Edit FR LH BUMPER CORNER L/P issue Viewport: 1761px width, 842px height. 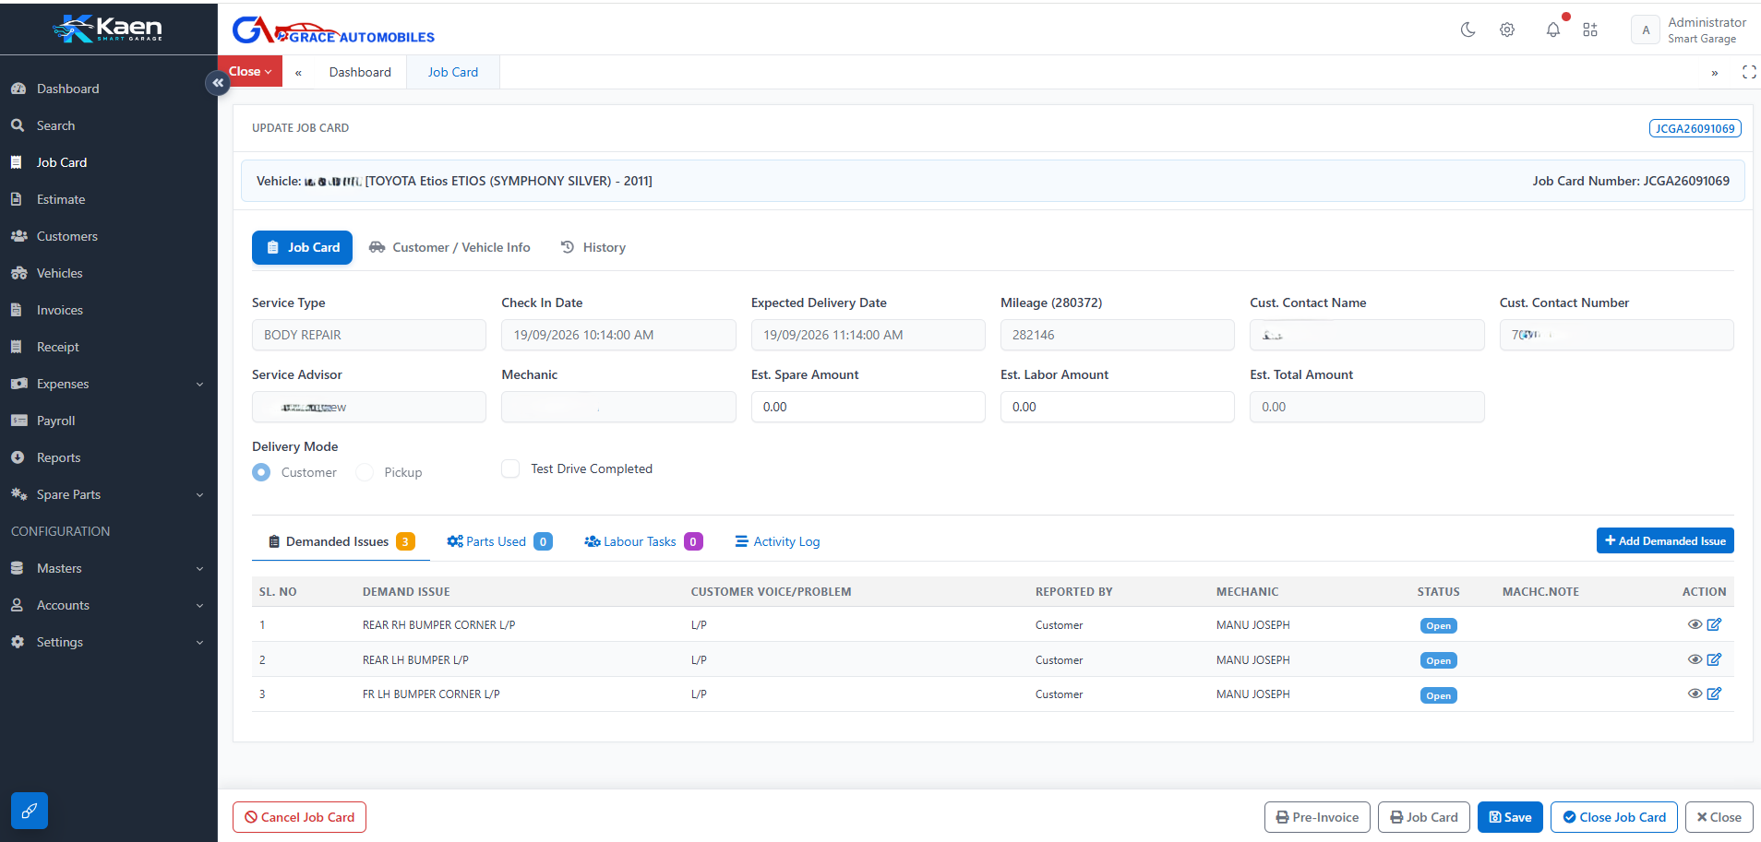[x=1714, y=694]
